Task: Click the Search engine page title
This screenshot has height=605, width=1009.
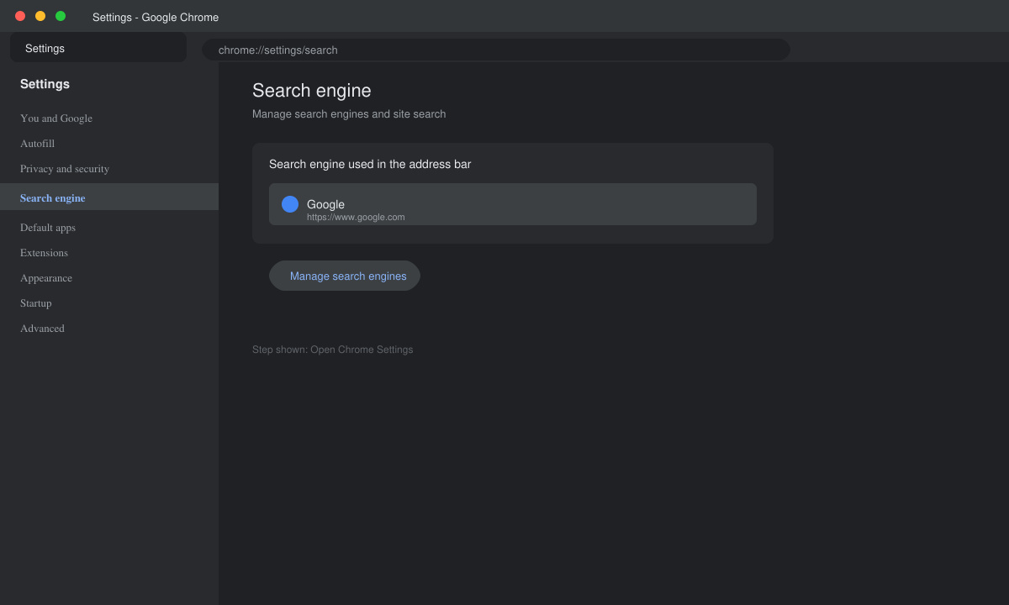Action: pos(312,91)
